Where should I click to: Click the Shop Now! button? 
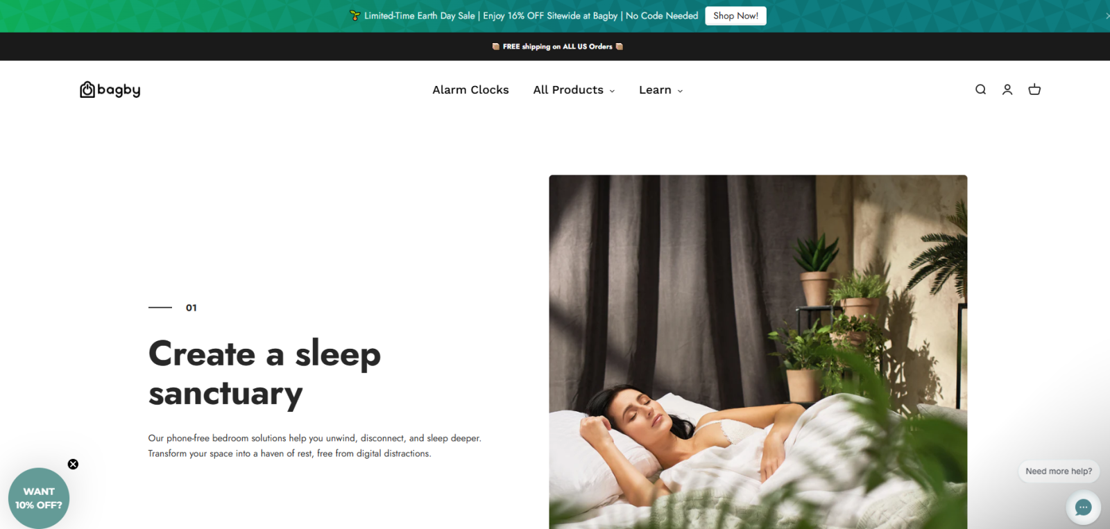pos(735,16)
